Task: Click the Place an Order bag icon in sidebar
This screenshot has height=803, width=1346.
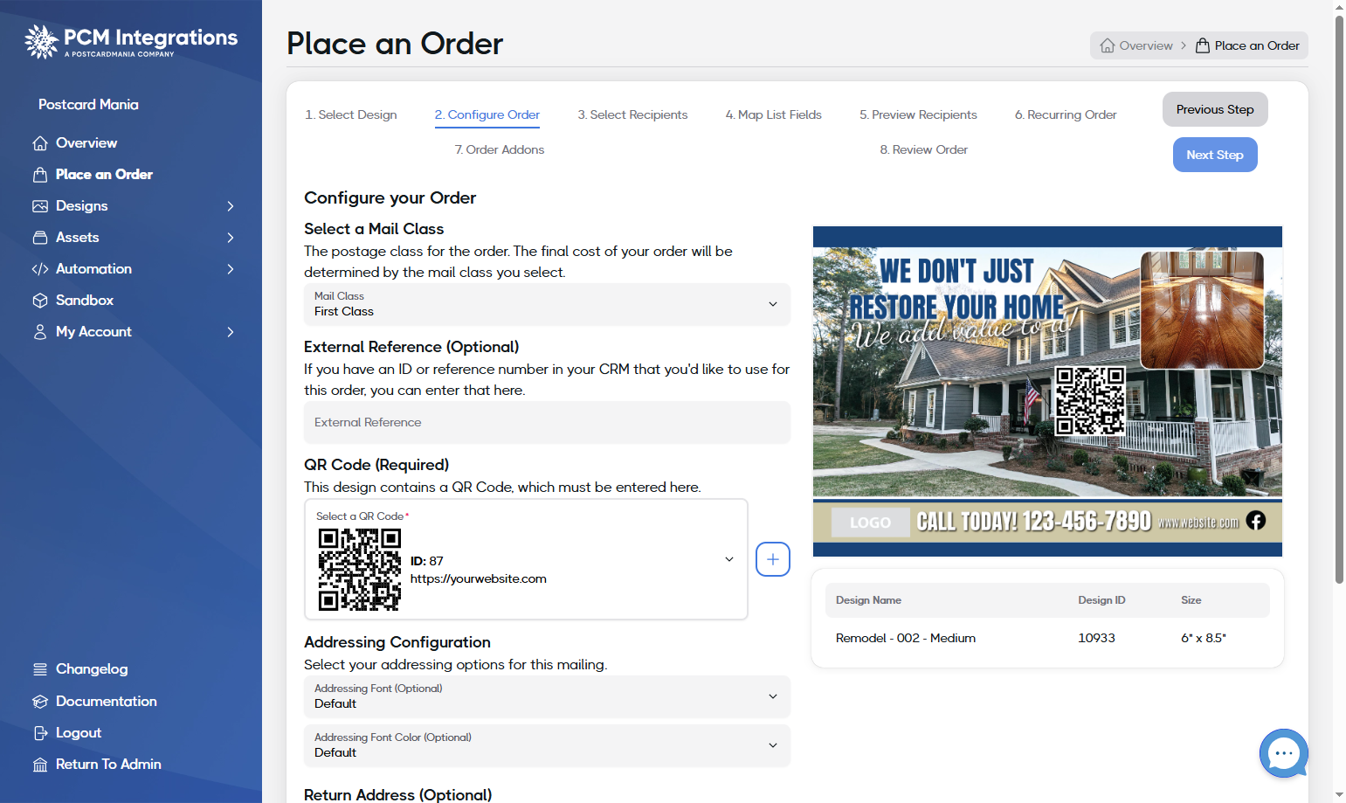Action: tap(40, 175)
